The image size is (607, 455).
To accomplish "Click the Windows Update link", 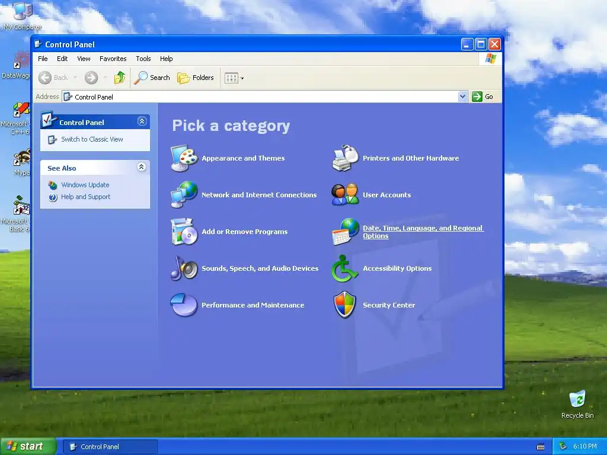I will point(85,185).
